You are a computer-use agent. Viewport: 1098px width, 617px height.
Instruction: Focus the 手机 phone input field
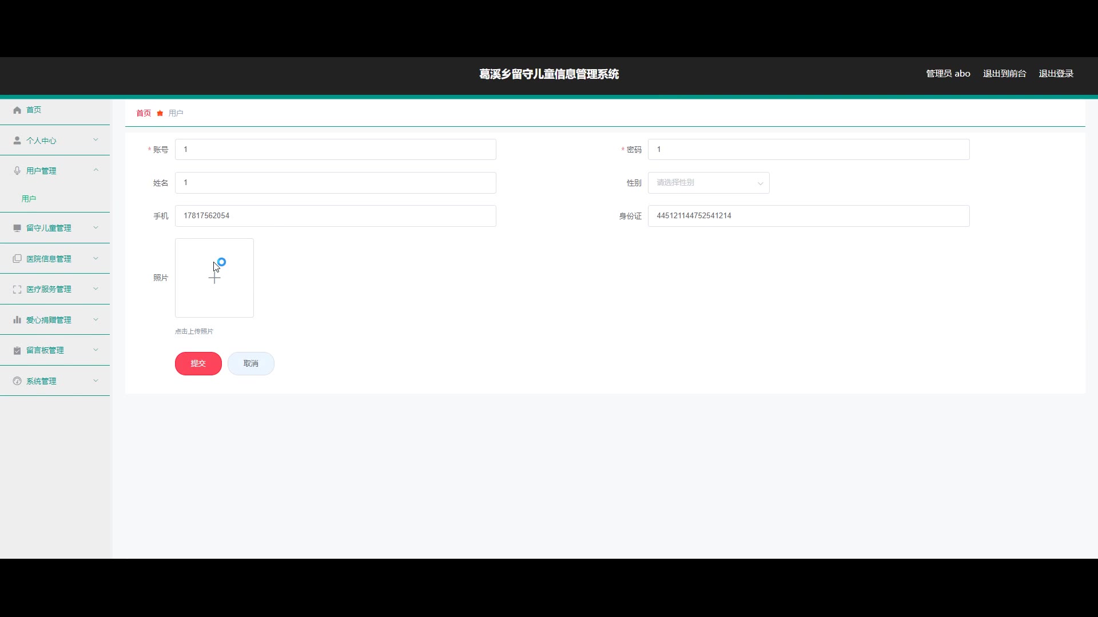pyautogui.click(x=336, y=216)
